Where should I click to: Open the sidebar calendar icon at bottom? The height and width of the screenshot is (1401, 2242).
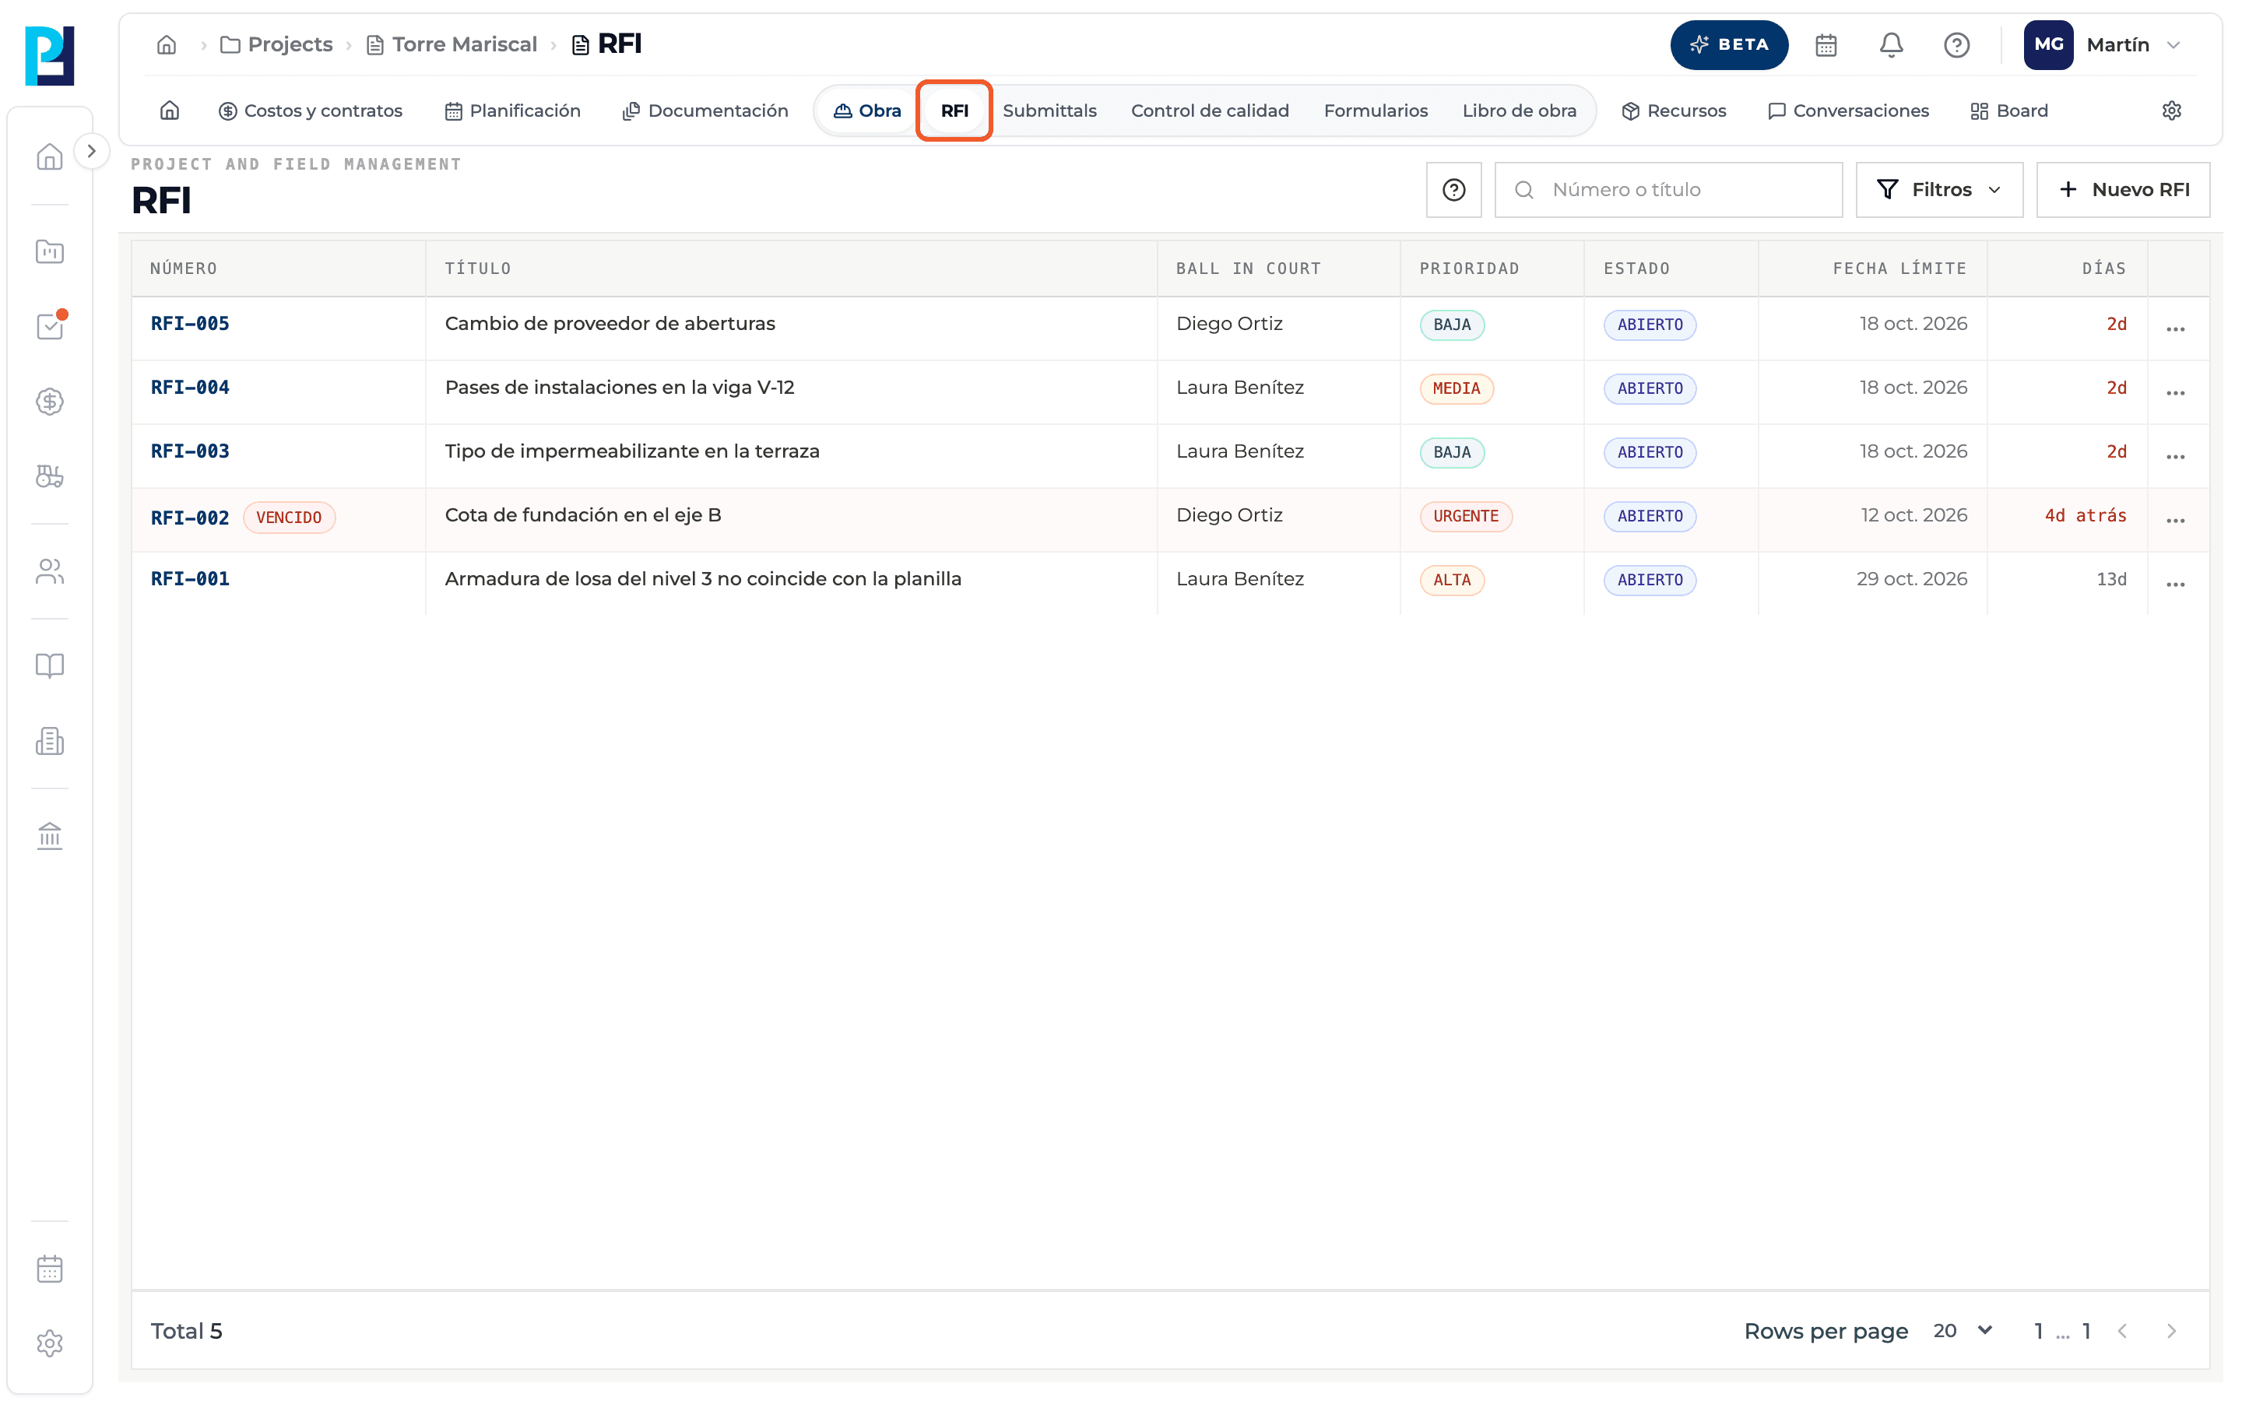coord(49,1269)
